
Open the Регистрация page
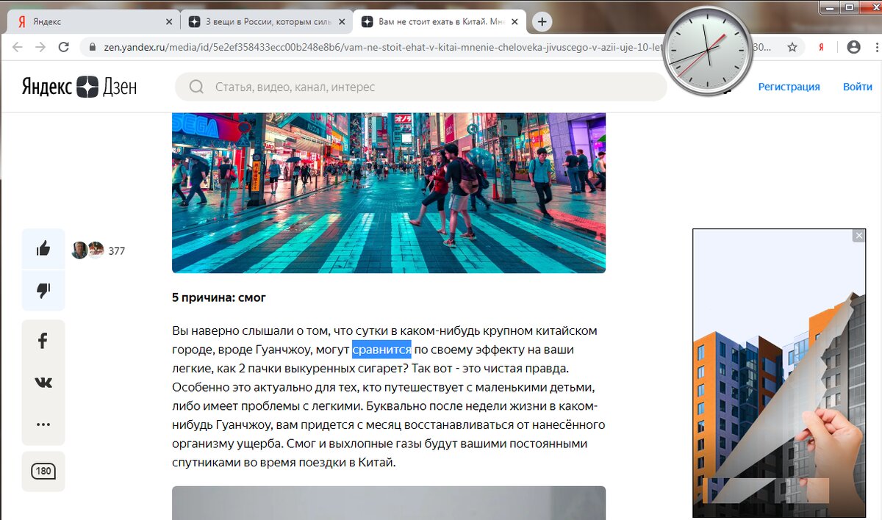click(x=789, y=87)
